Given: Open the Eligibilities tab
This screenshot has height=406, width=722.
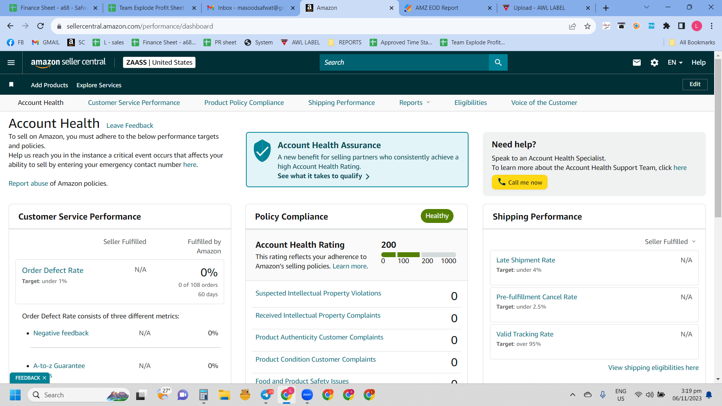Looking at the screenshot, I should [470, 103].
